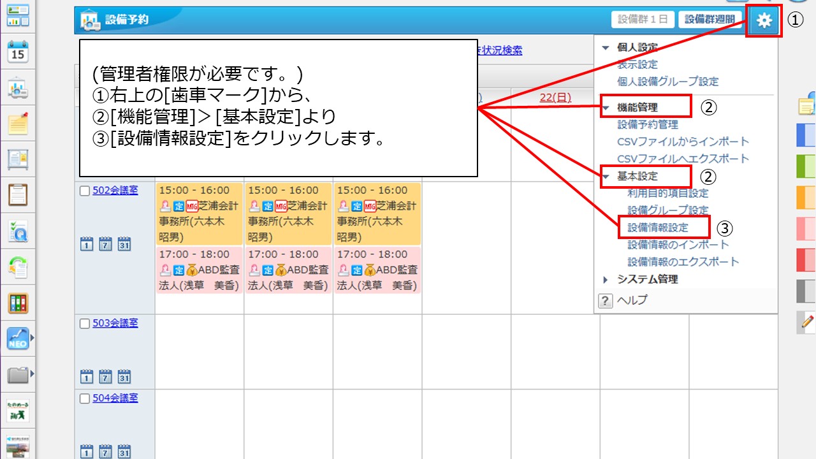Open the colored binders icon in left sidebar
Screen dimensions: 816x459
[x=18, y=303]
